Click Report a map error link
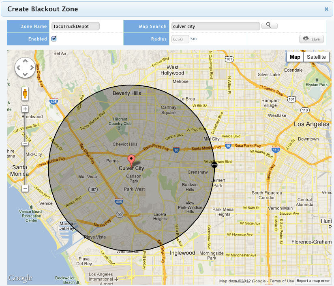 [313, 281]
